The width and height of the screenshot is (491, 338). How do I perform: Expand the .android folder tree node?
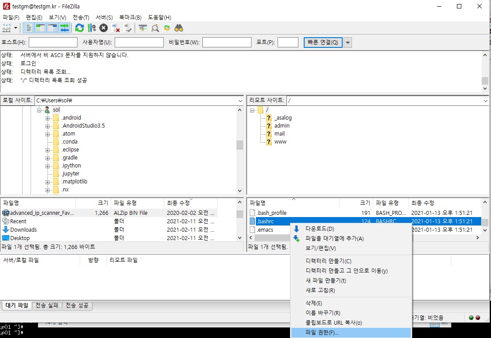(47, 118)
